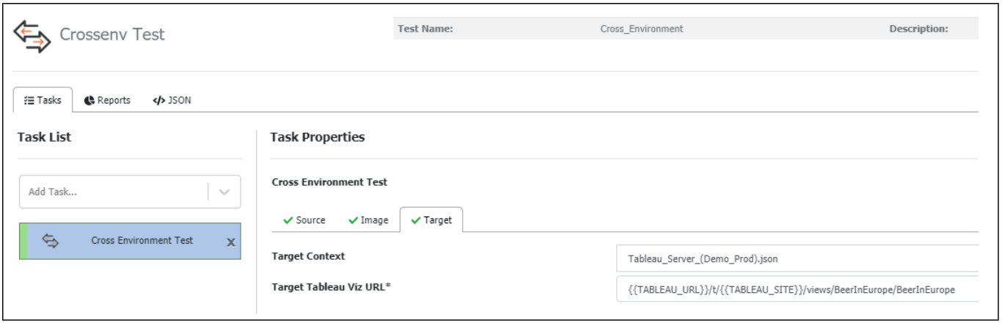1002x323 pixels.
Task: Click the code brackets icon for JSON
Action: pos(158,101)
